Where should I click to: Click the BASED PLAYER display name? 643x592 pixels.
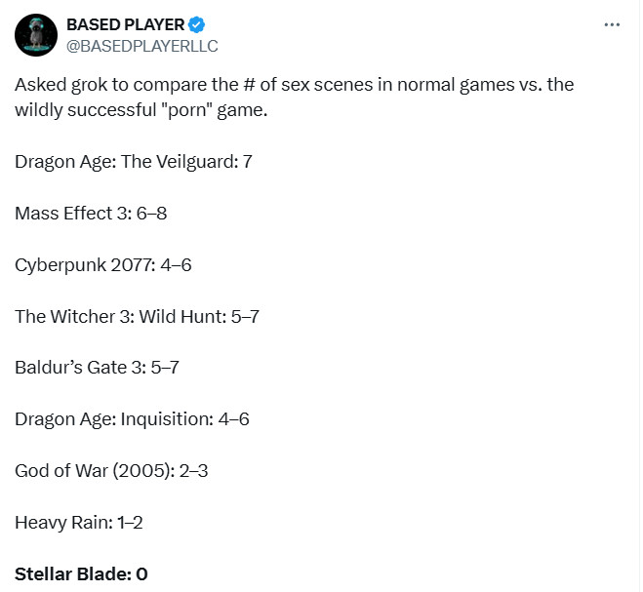(124, 24)
